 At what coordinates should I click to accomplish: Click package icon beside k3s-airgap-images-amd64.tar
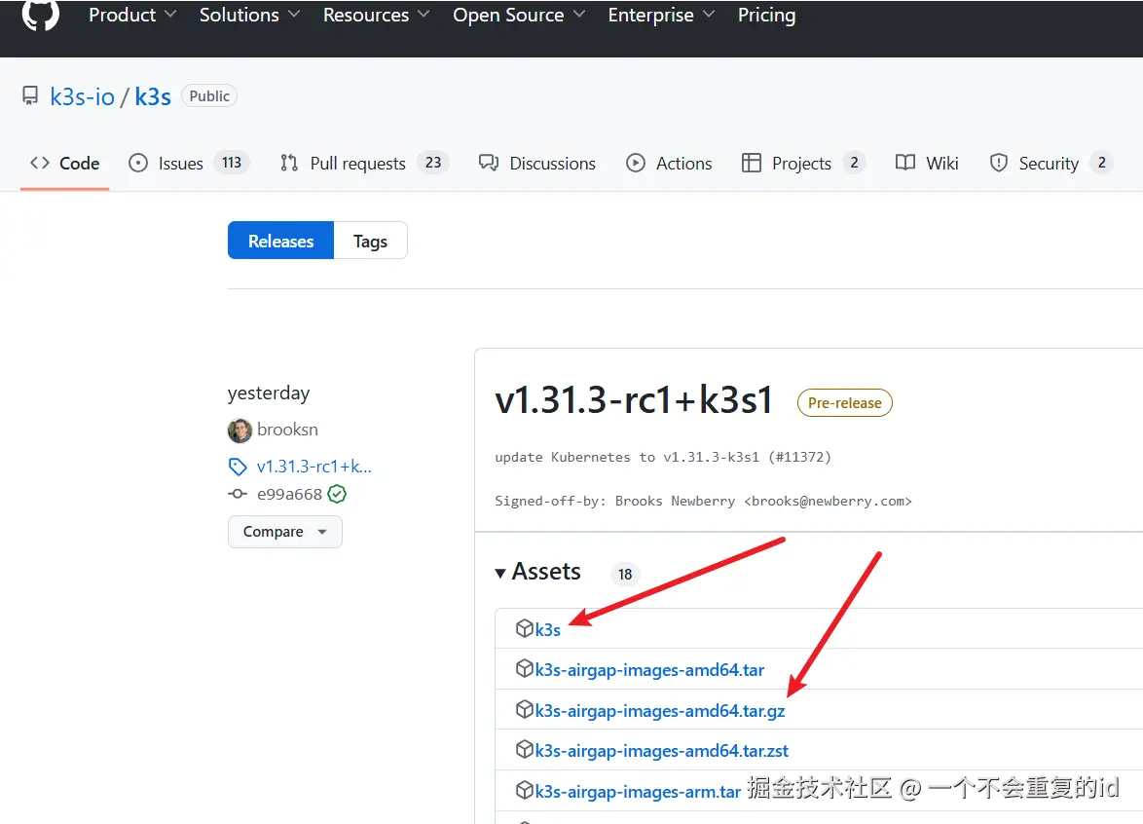pos(525,669)
